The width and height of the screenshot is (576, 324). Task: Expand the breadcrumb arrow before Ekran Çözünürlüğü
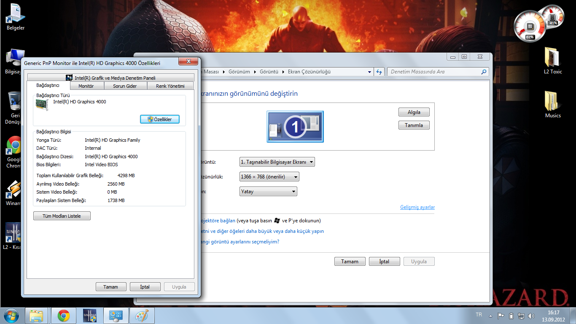[x=283, y=72]
